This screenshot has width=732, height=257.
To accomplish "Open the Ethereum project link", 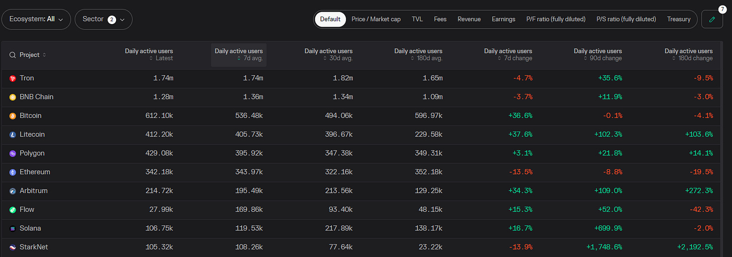I will [x=35, y=172].
